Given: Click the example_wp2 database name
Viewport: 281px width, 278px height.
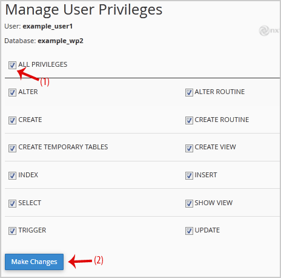Looking at the screenshot, I should click(61, 41).
